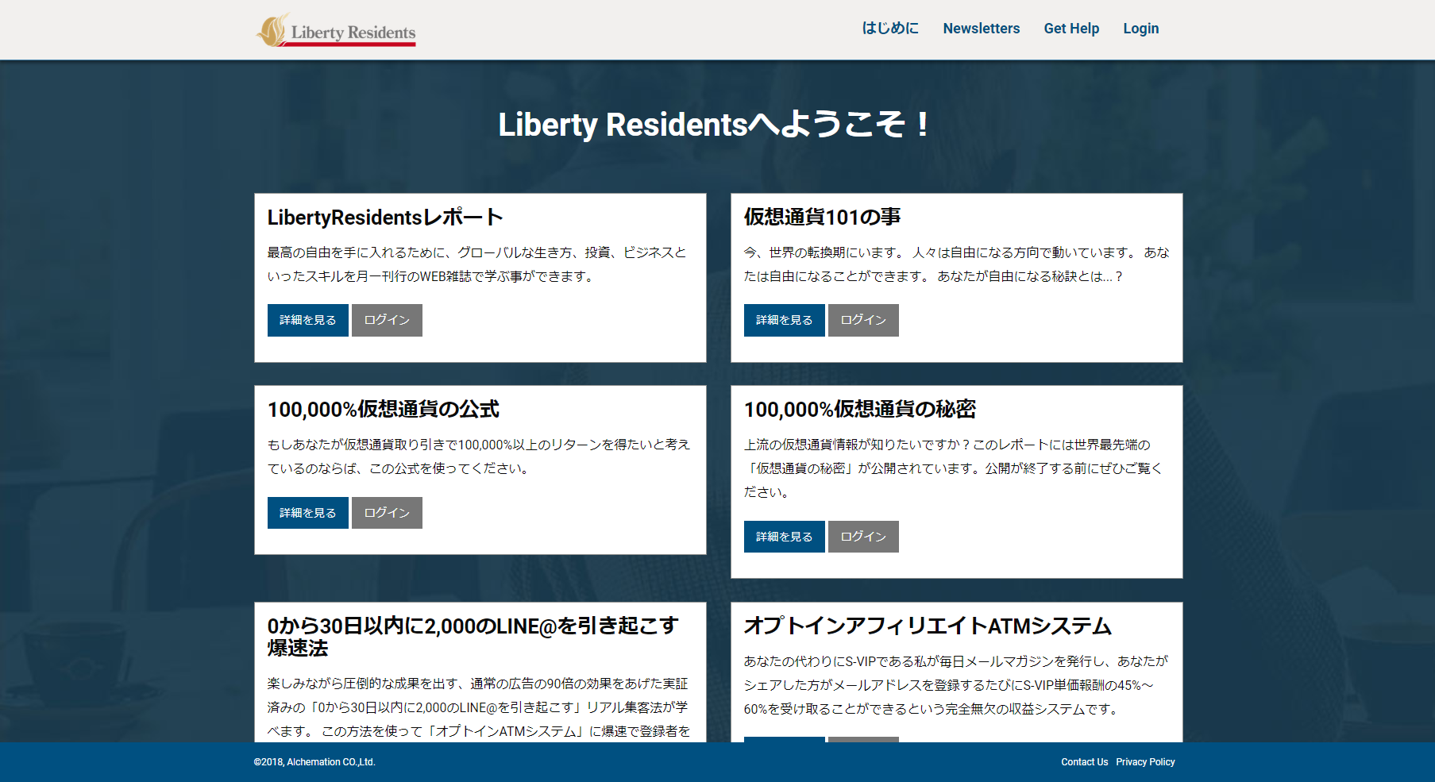Screen dimensions: 1435x782
Task: Open Privacy Policy footer link
Action: point(1145,762)
